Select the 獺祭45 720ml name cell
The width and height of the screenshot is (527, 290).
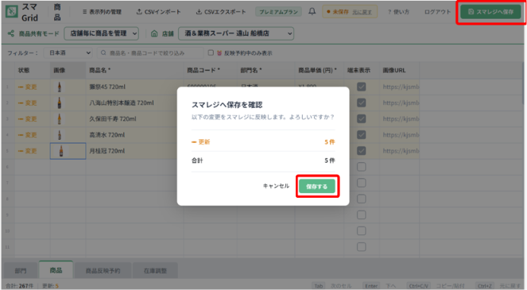tap(134, 87)
